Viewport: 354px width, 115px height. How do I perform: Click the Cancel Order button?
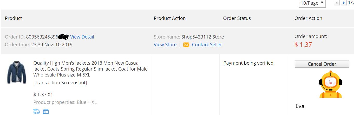point(322,64)
